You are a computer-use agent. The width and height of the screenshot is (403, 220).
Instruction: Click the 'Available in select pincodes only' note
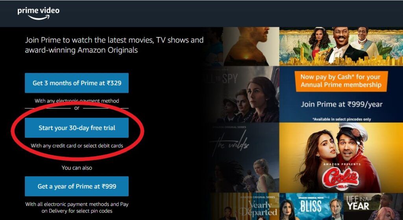click(x=342, y=119)
